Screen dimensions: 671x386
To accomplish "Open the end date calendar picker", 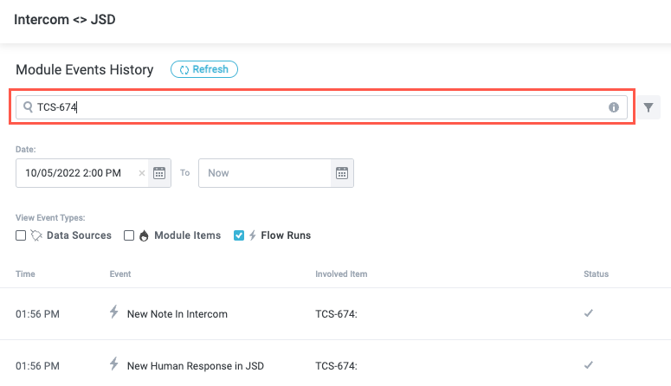I will click(341, 173).
